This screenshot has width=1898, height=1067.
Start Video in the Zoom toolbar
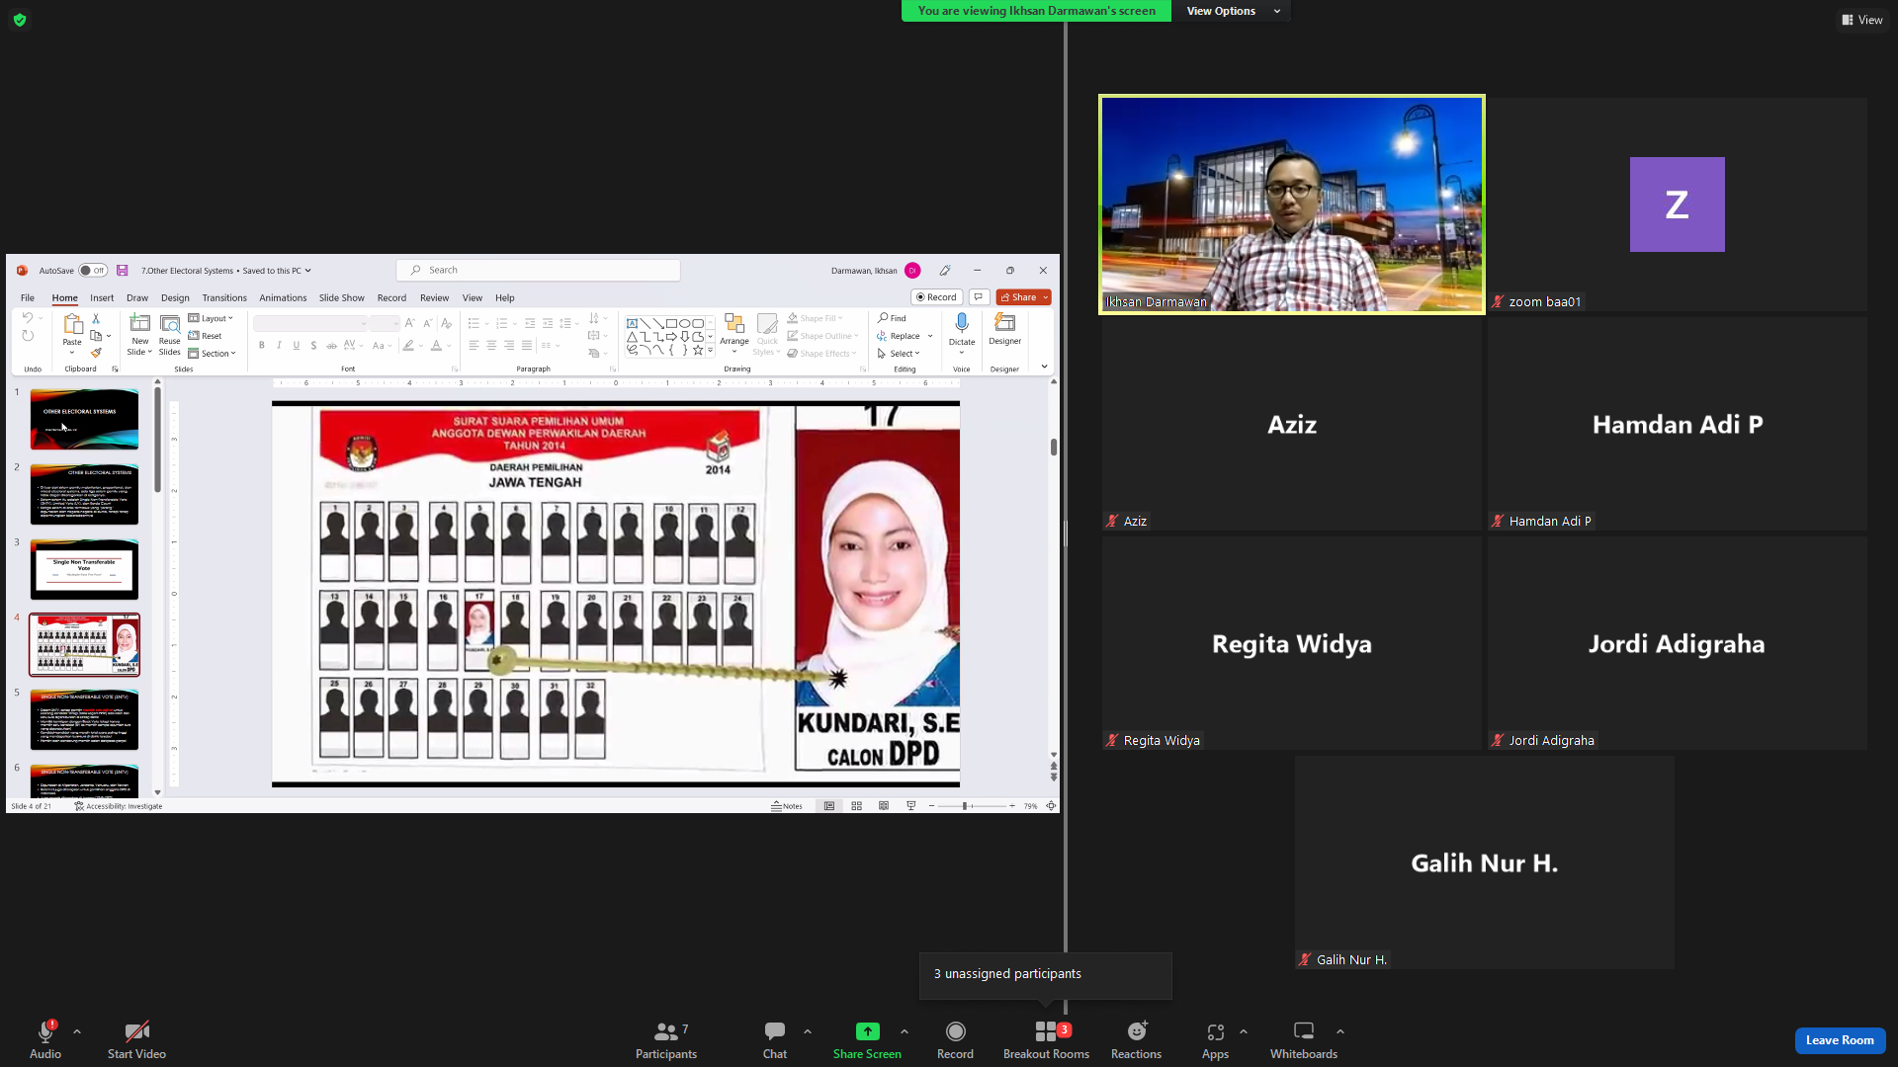point(136,1039)
